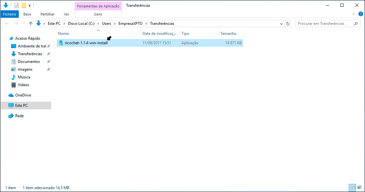Click the ricochet installer file icon
Viewport: 365px width, 192px height.
coord(61,43)
